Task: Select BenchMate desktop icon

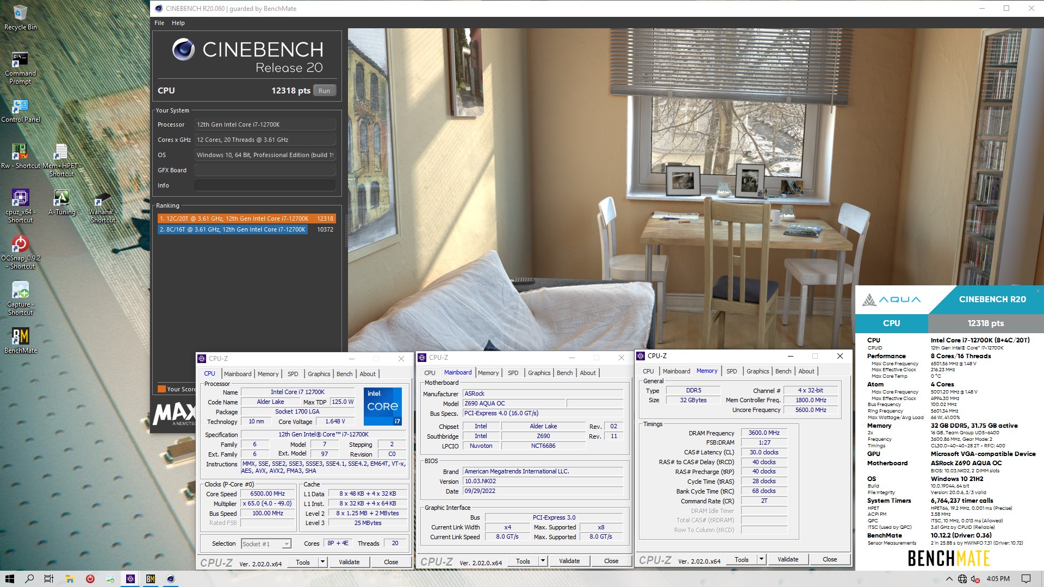Action: coord(20,341)
